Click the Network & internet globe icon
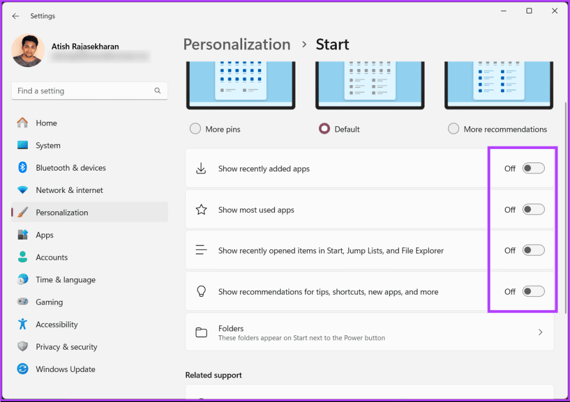This screenshot has width=570, height=402. click(23, 190)
